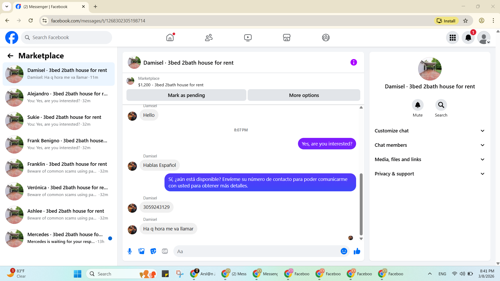Reload the page in the browser
The image size is (500, 281).
[31, 21]
